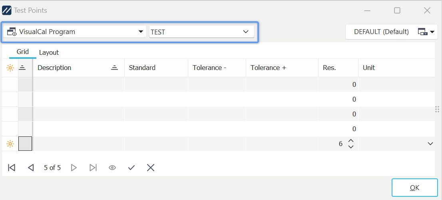Viewport: 442px width, 200px height.
Task: Click the Tolerance - column header
Action: pyautogui.click(x=217, y=68)
